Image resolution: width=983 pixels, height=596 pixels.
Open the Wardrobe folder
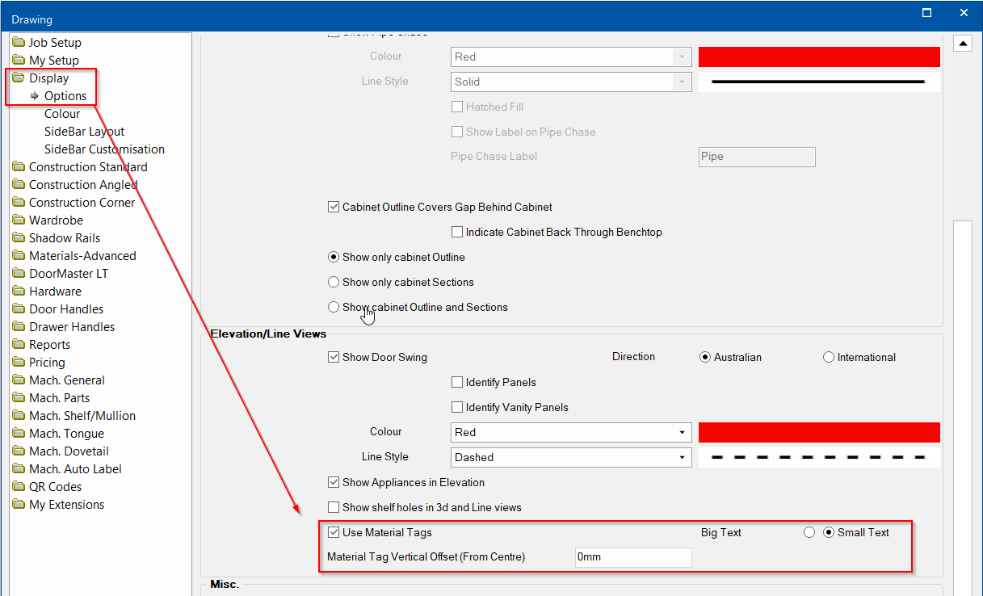[48, 220]
